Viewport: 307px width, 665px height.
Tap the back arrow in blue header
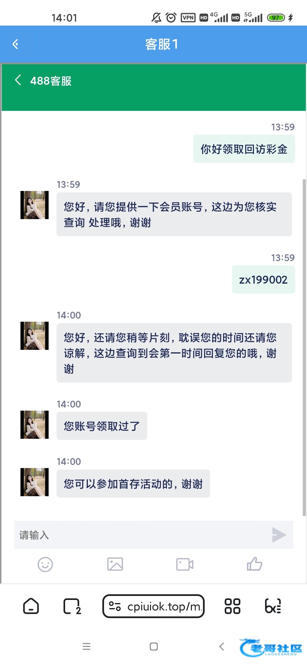(x=16, y=44)
